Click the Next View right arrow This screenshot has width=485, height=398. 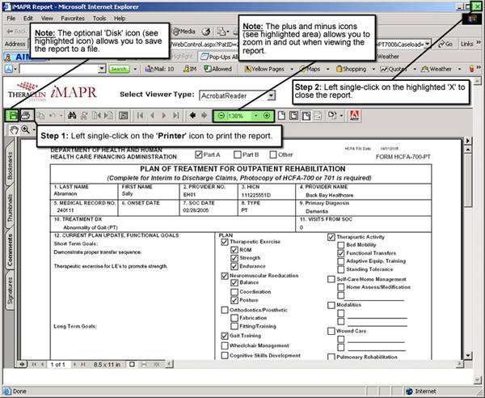pos(205,116)
